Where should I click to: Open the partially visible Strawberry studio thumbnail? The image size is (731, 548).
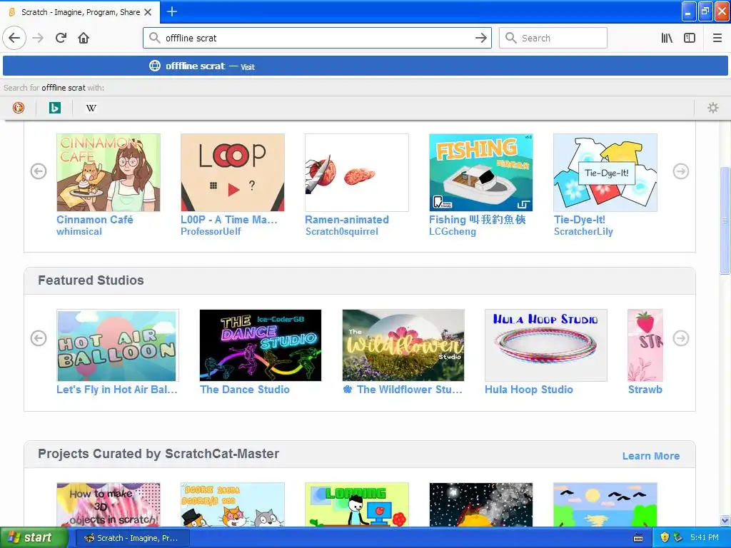[x=645, y=345]
